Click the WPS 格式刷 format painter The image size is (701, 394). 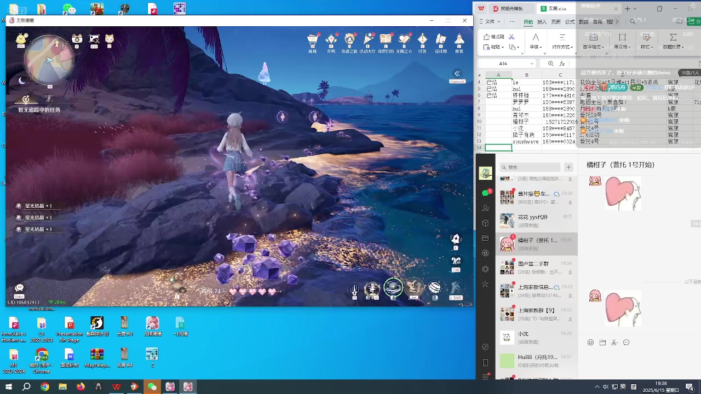[494, 37]
